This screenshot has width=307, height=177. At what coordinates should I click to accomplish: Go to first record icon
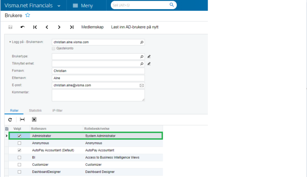pyautogui.click(x=35, y=27)
